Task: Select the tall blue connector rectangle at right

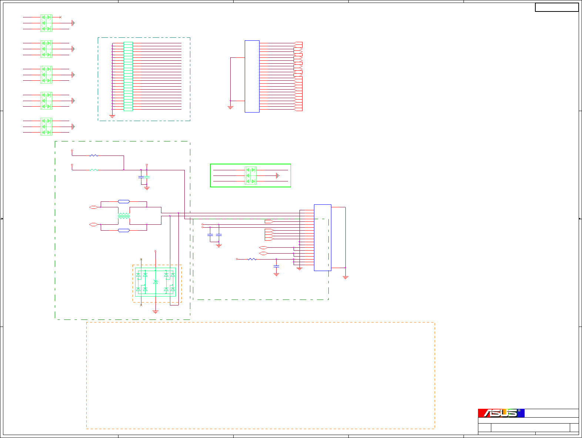Action: tap(322, 237)
